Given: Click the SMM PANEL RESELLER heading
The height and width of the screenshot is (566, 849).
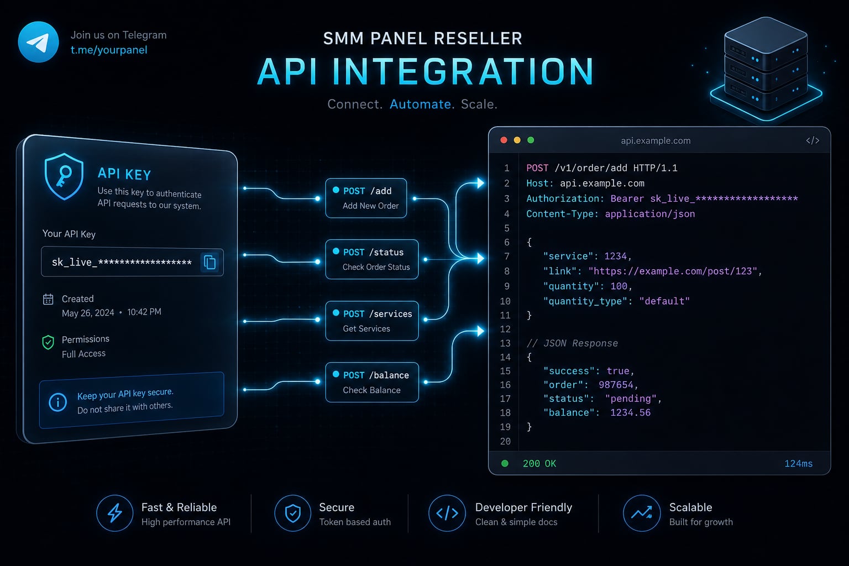Looking at the screenshot, I should [x=423, y=38].
